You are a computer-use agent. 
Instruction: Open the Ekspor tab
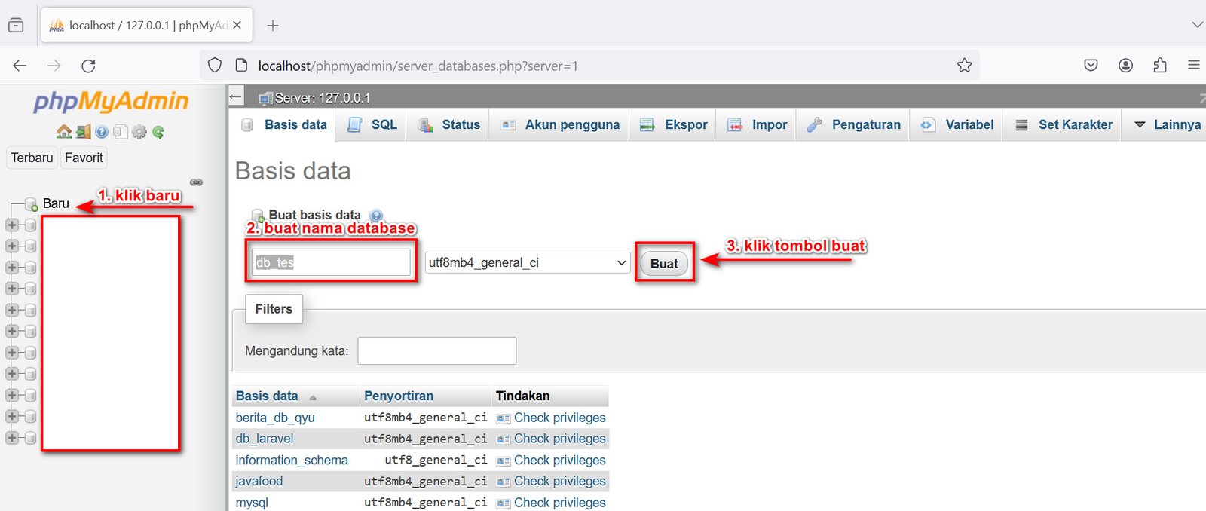(673, 124)
